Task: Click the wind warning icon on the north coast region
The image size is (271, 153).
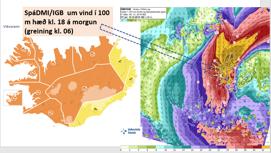Action: (93, 54)
